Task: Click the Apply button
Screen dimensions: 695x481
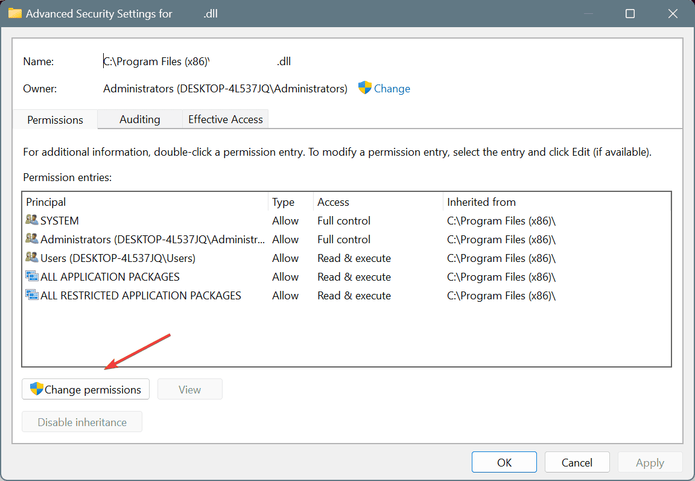Action: [650, 462]
